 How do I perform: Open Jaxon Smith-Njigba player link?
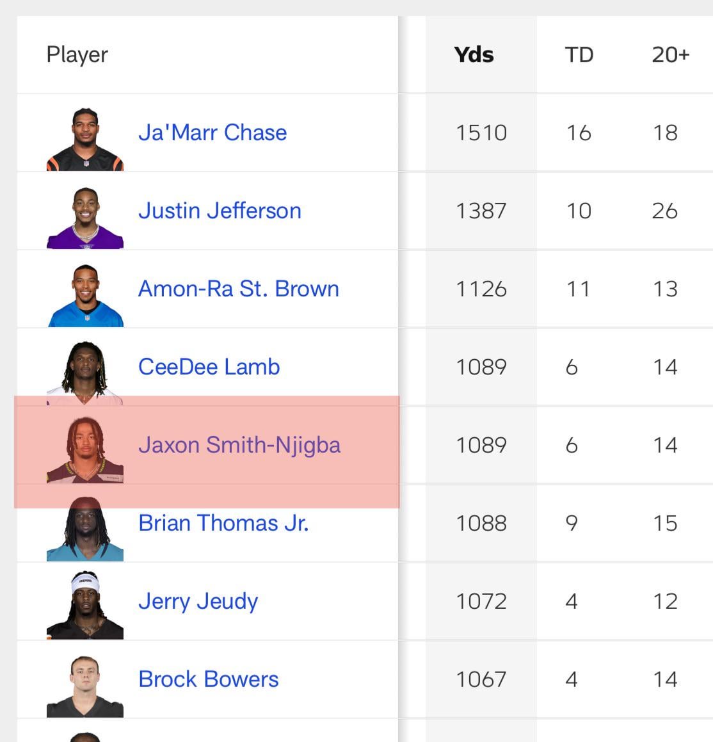[239, 445]
